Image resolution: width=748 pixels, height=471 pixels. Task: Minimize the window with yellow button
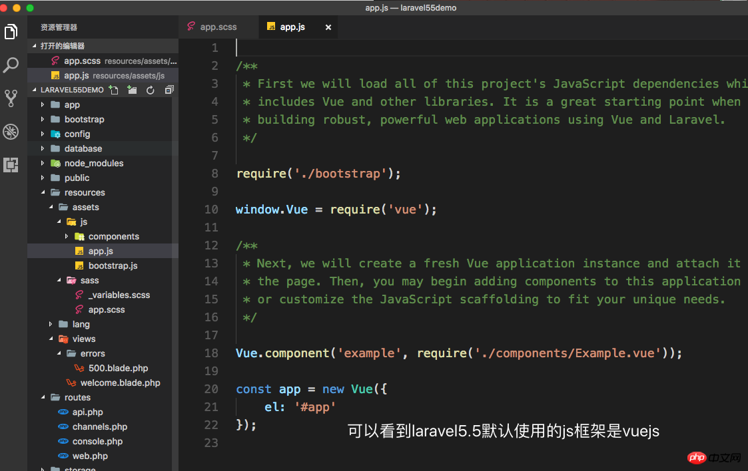17,7
